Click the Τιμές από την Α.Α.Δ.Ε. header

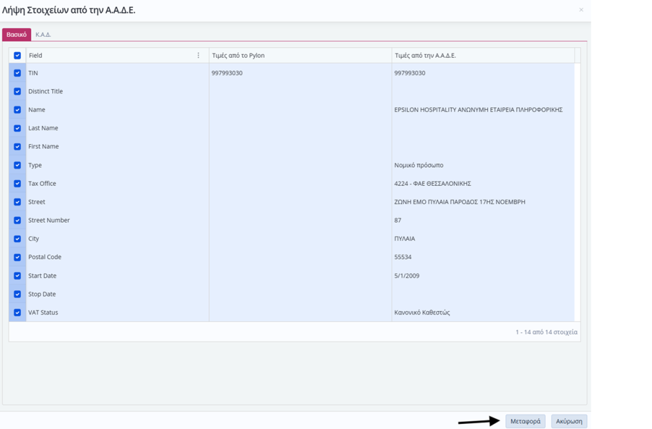point(425,55)
